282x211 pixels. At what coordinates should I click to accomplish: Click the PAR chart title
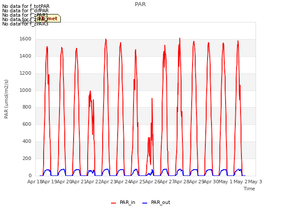click(x=140, y=4)
